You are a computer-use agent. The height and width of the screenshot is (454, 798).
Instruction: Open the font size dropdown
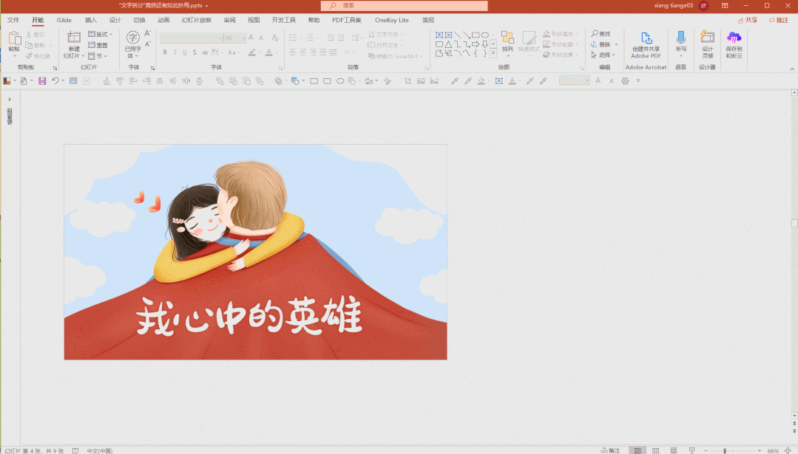coord(243,38)
